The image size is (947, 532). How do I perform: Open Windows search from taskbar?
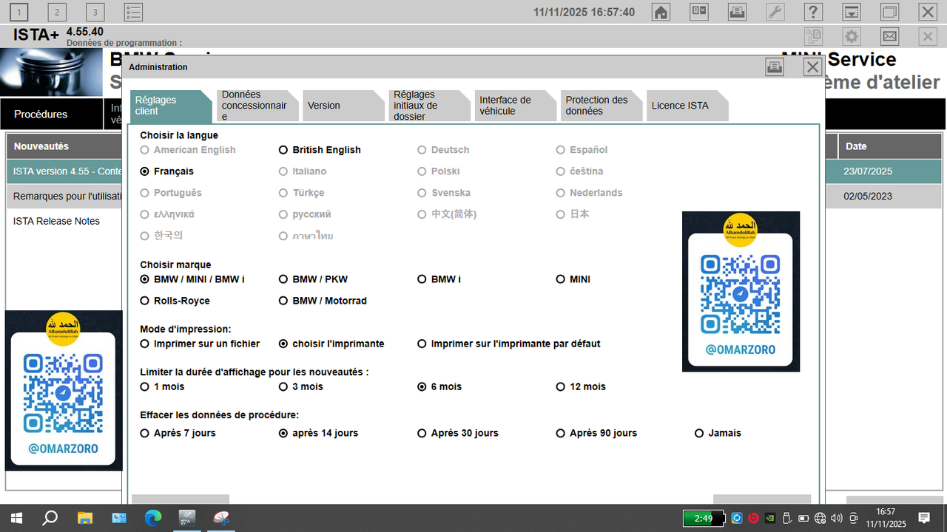tap(50, 518)
